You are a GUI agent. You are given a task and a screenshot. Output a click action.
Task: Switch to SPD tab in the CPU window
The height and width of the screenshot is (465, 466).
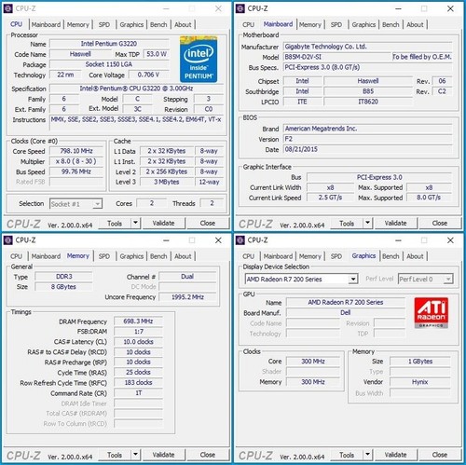104,24
